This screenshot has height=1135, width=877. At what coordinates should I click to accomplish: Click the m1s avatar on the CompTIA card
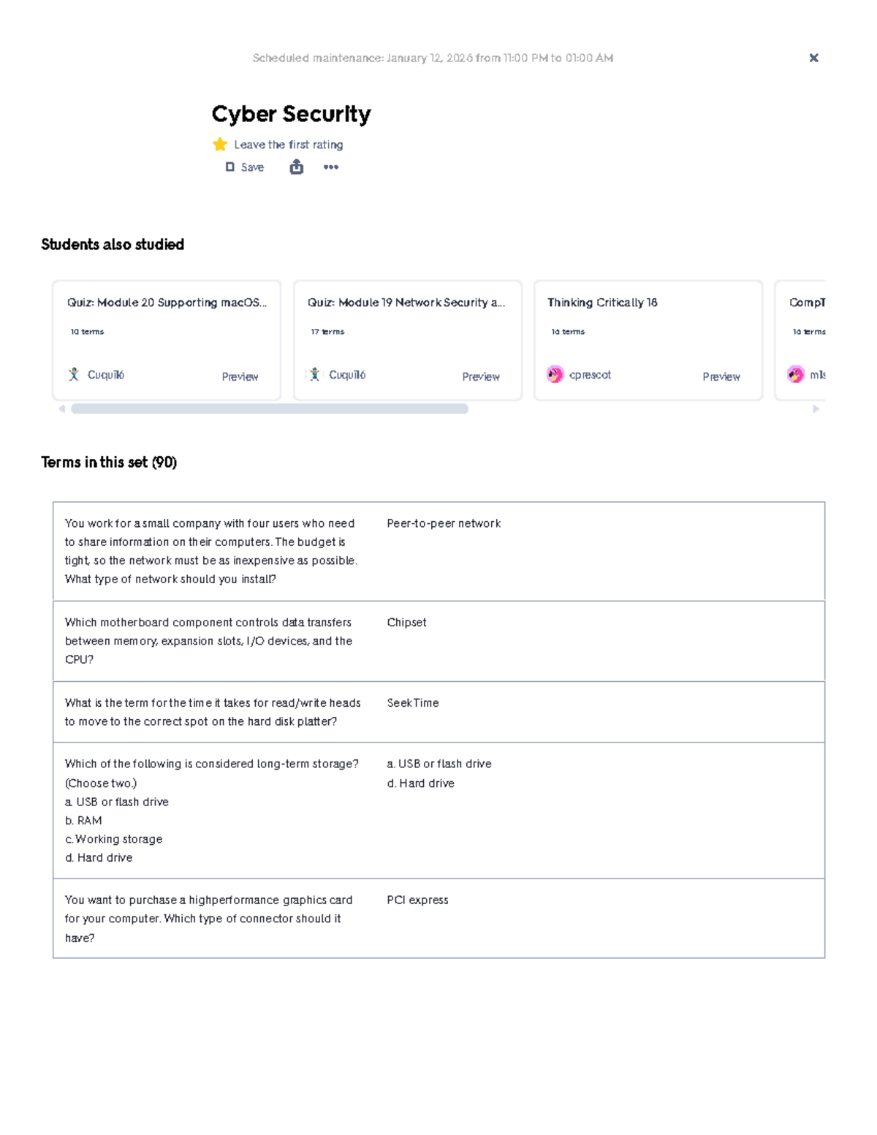pyautogui.click(x=796, y=374)
